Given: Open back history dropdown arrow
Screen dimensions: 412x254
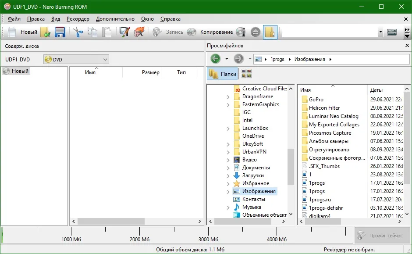Looking at the screenshot, I should click(227, 59).
